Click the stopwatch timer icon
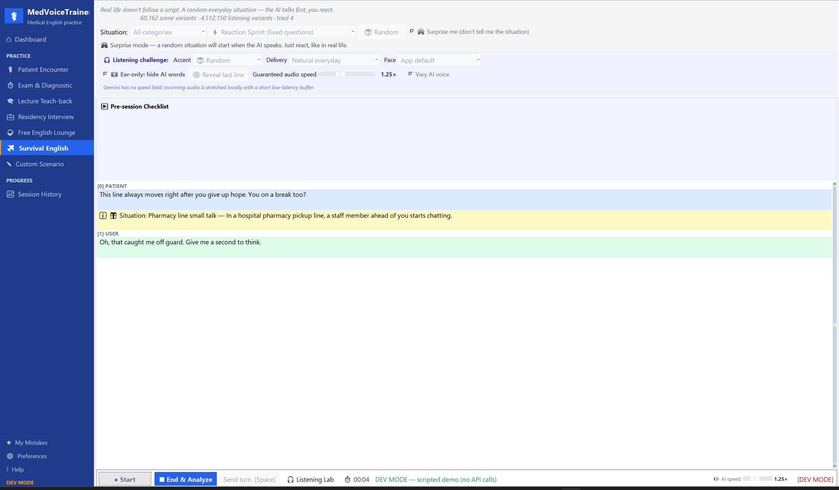839x490 pixels. tap(347, 480)
